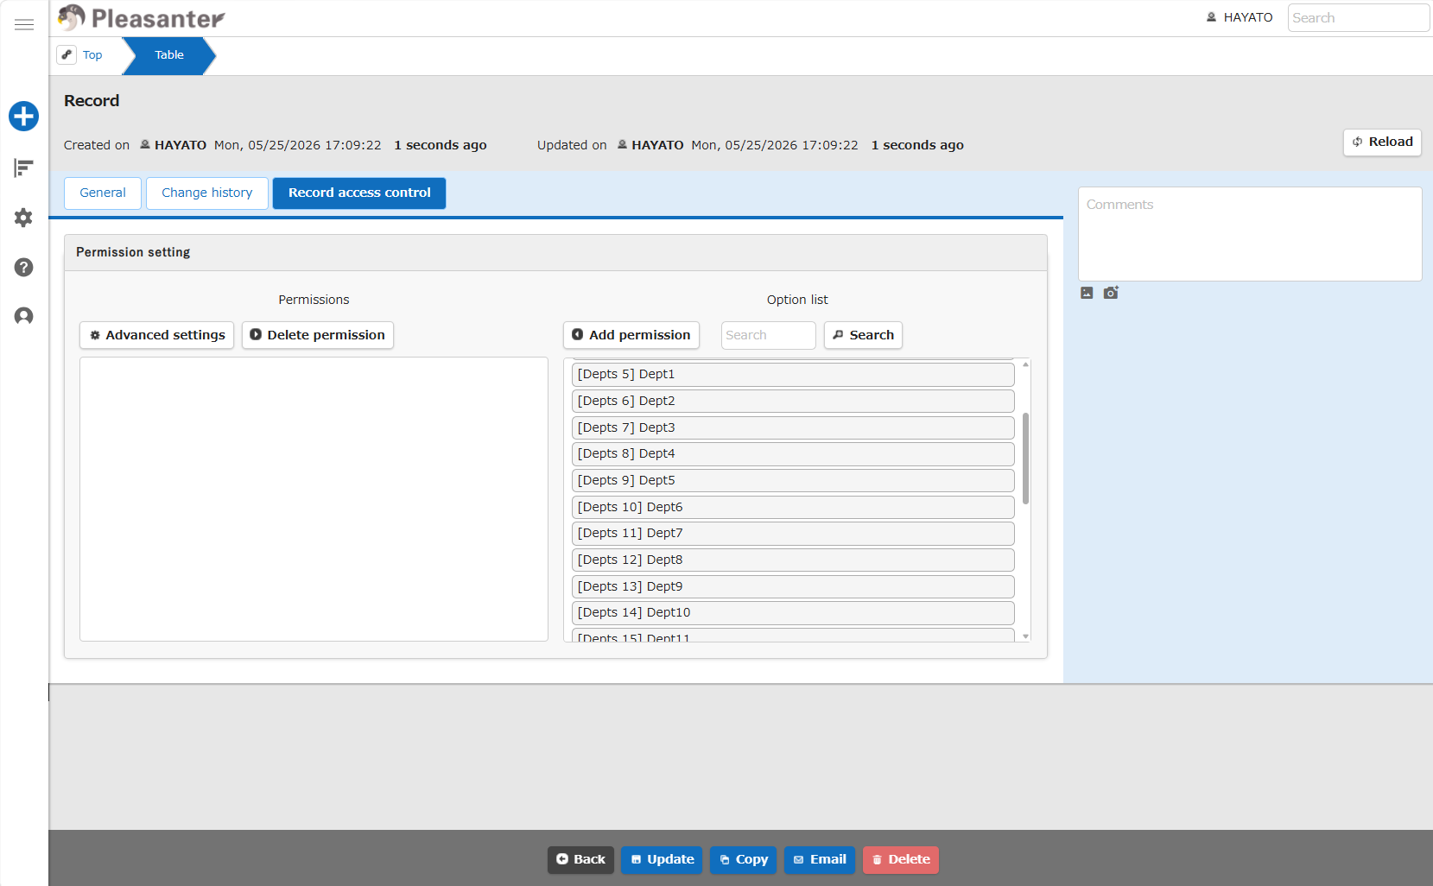The image size is (1433, 886).
Task: Click the option list scroll-down arrow
Action: click(1025, 636)
